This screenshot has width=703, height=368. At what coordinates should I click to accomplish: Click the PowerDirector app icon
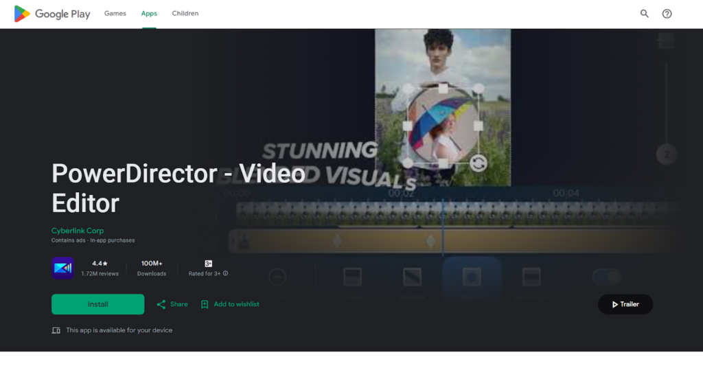(x=62, y=268)
